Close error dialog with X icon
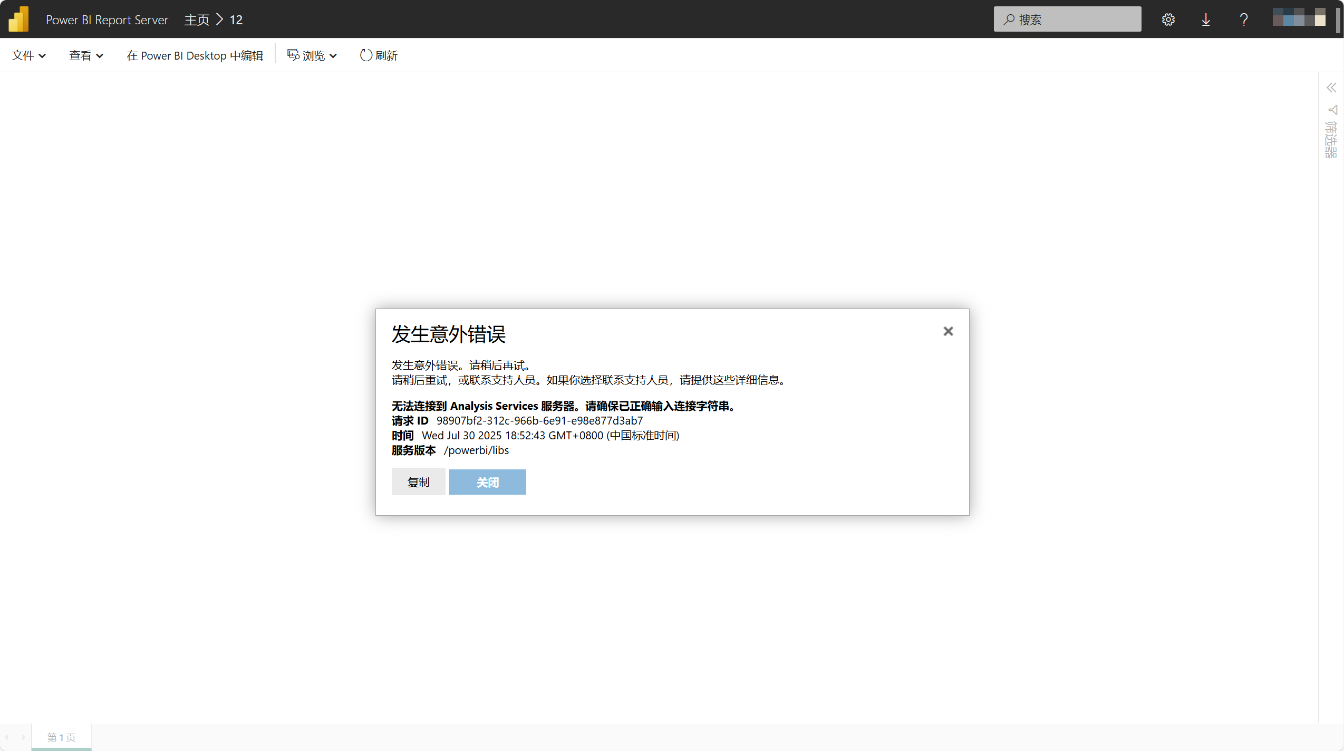 click(948, 331)
